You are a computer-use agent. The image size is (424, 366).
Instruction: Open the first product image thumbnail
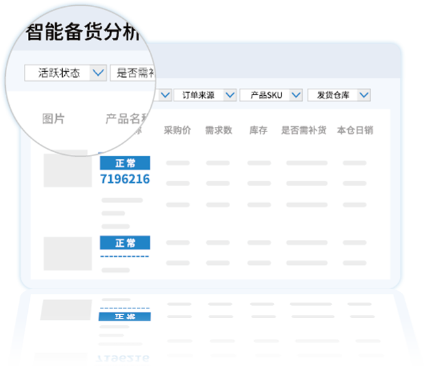tap(67, 170)
